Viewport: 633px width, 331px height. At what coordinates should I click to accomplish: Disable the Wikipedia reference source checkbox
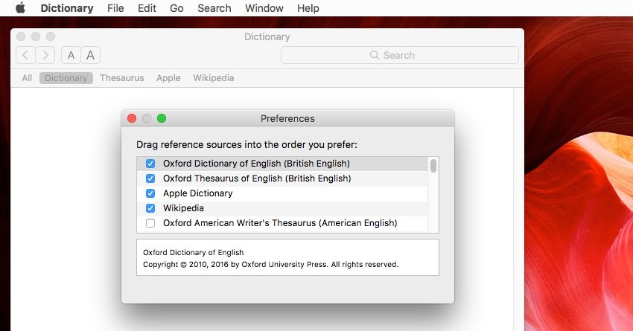coord(150,208)
